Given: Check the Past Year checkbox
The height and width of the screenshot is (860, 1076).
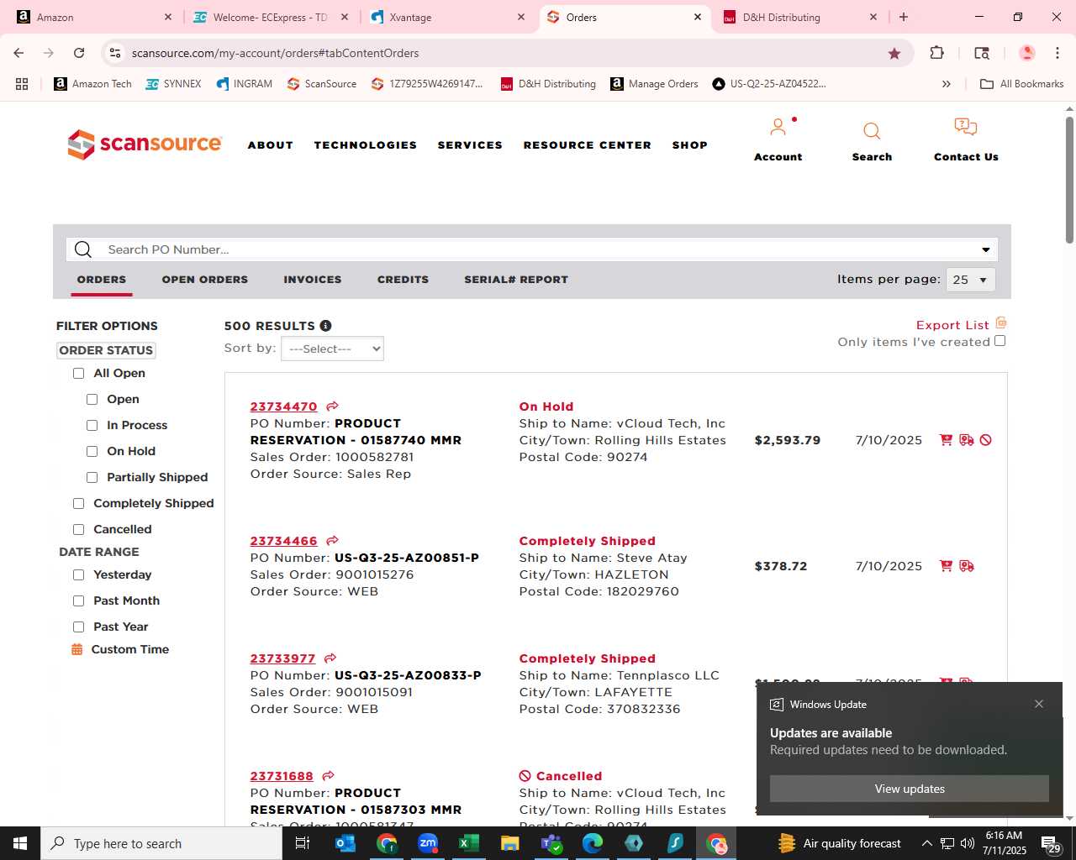Looking at the screenshot, I should tap(78, 627).
